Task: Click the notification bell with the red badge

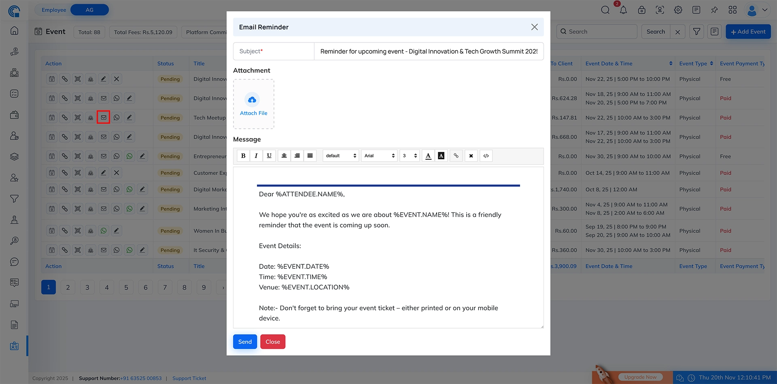Action: [623, 10]
